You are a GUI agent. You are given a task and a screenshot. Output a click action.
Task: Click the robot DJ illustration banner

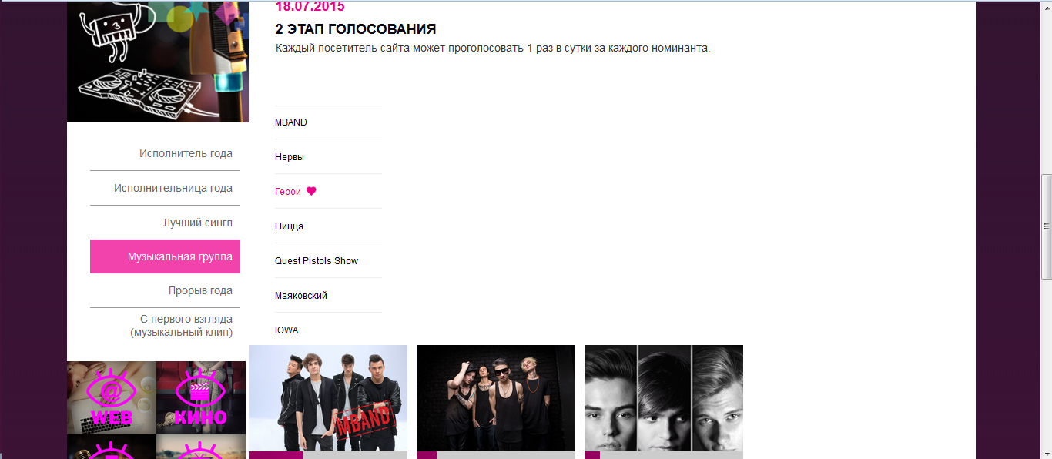pos(158,62)
